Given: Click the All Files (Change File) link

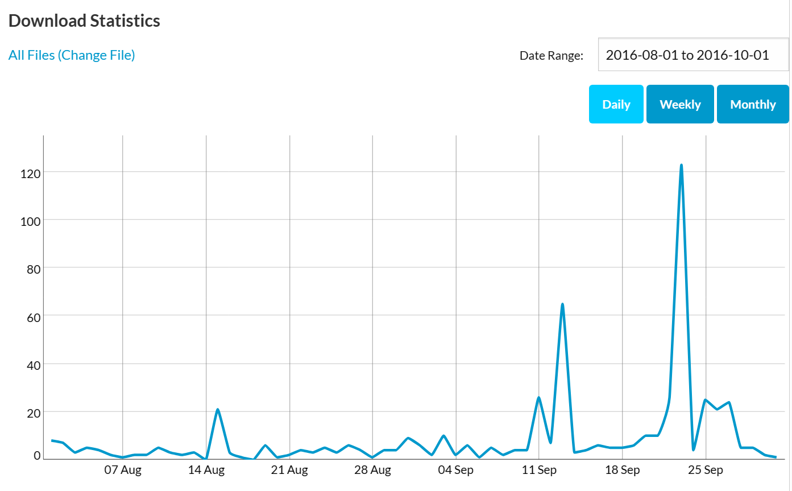Looking at the screenshot, I should coord(72,55).
